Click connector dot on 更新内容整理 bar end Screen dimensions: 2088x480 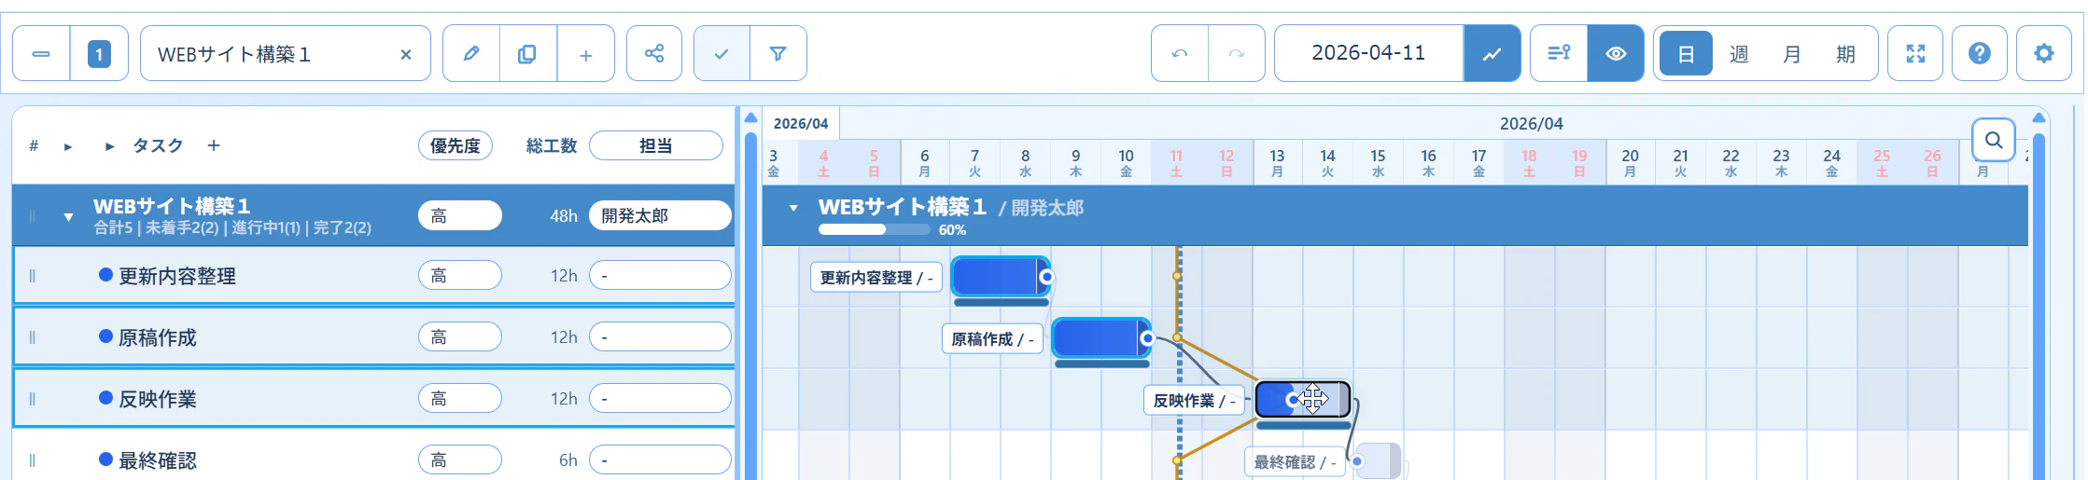click(x=1046, y=277)
